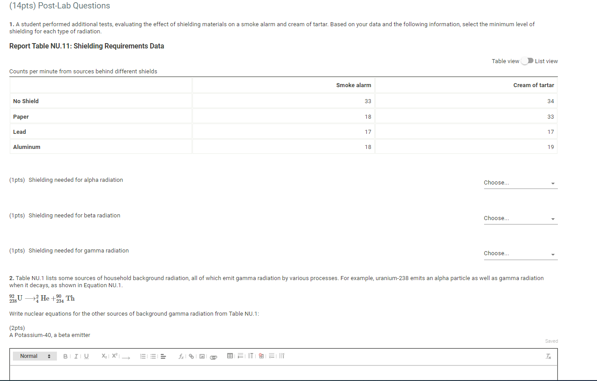The width and height of the screenshot is (597, 381).
Task: Select the No Shield row label
Action: pyautogui.click(x=26, y=101)
